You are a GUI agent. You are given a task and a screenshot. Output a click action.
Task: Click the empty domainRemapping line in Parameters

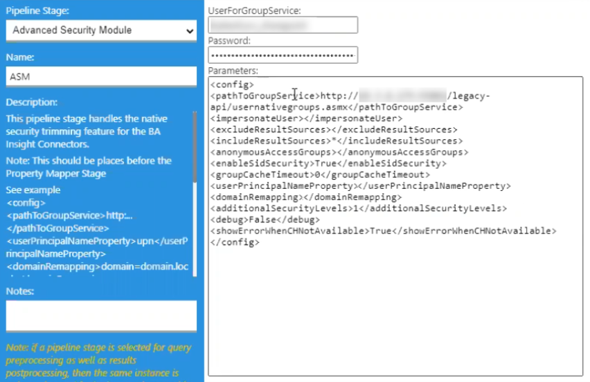click(x=305, y=197)
